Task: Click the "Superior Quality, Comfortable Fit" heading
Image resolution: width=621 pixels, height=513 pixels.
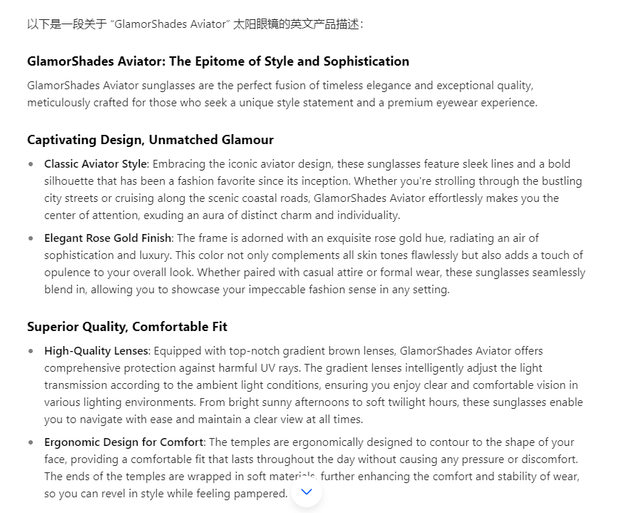Action: (x=127, y=327)
